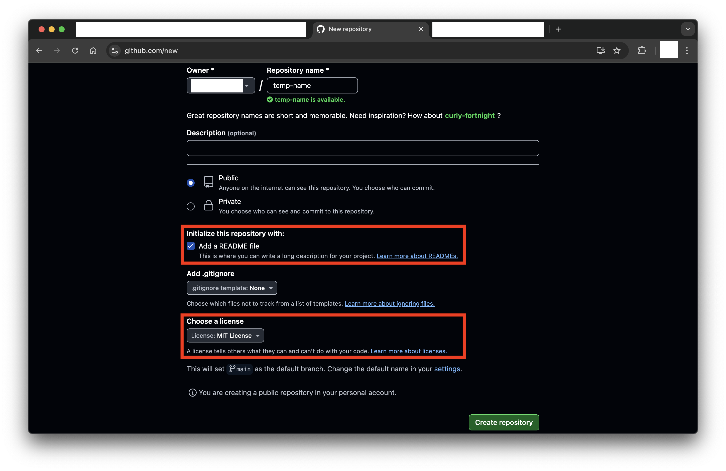Click the green checkmark next to availability message
Screen dimensions: 726x471
(270, 99)
